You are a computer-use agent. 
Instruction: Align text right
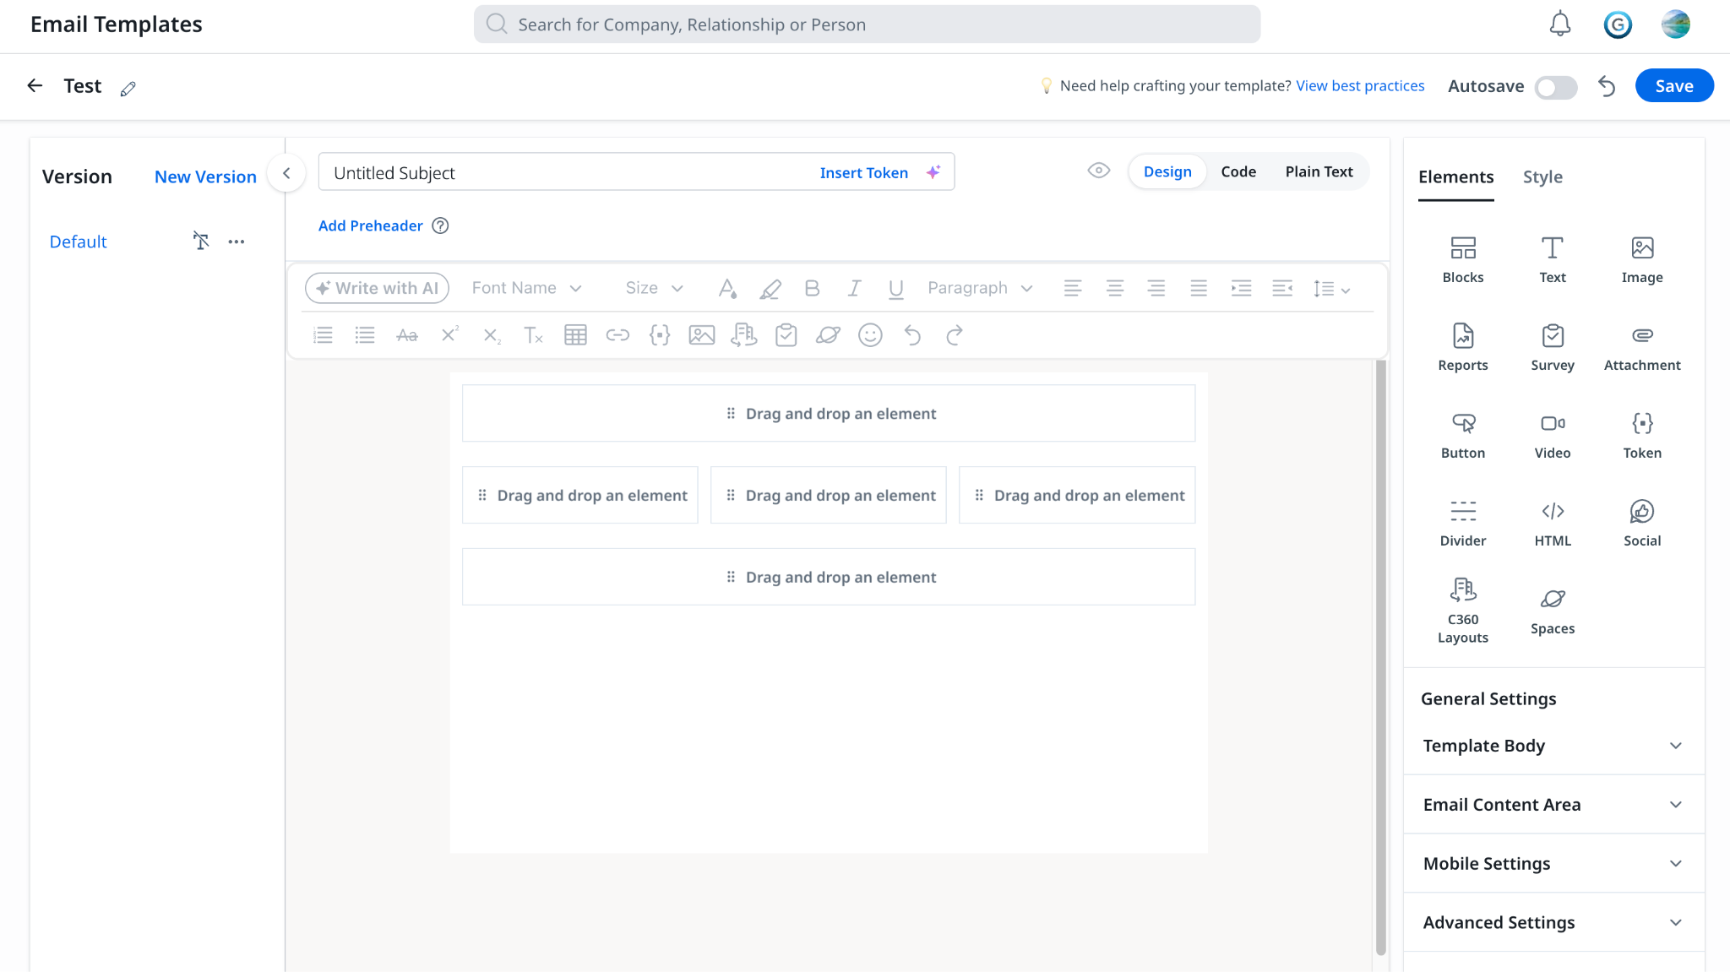(x=1156, y=289)
